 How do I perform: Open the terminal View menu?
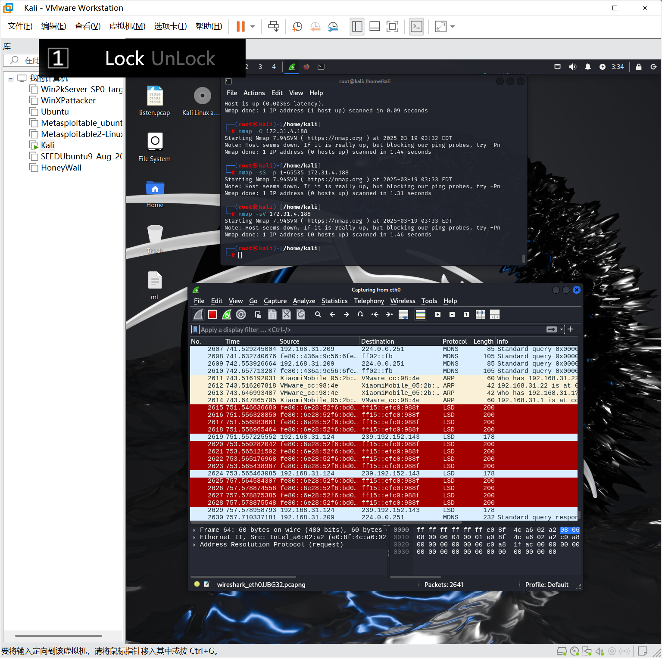(x=296, y=93)
